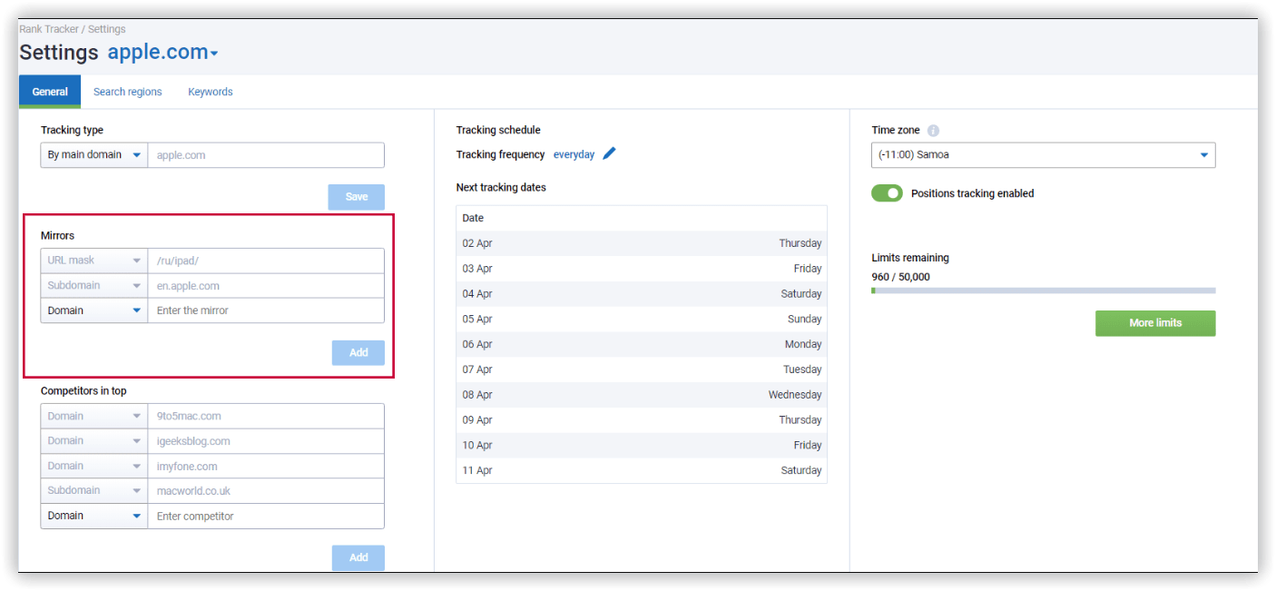Image resolution: width=1276 pixels, height=591 pixels.
Task: Switch to the Keywords tab
Action: 211,92
